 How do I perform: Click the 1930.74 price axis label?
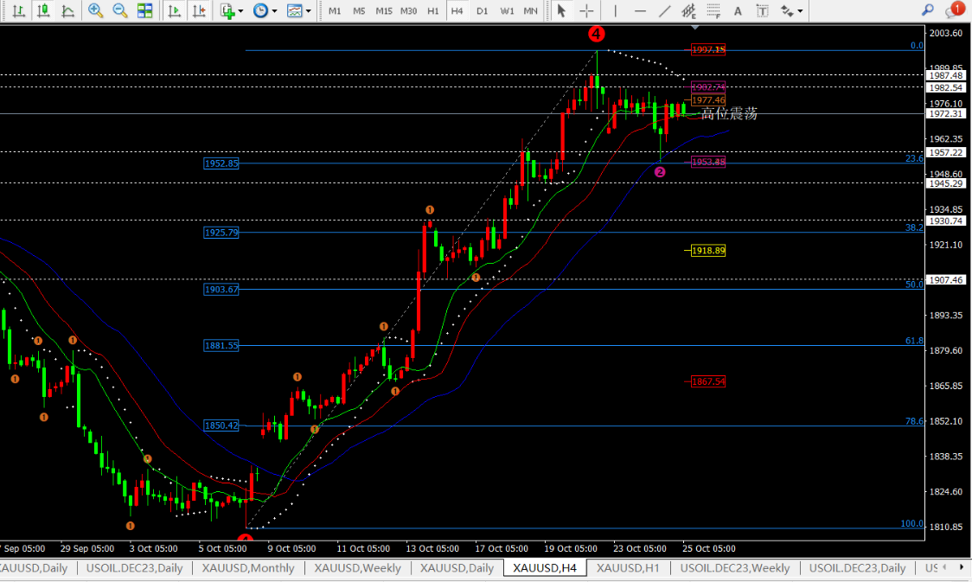coord(945,221)
